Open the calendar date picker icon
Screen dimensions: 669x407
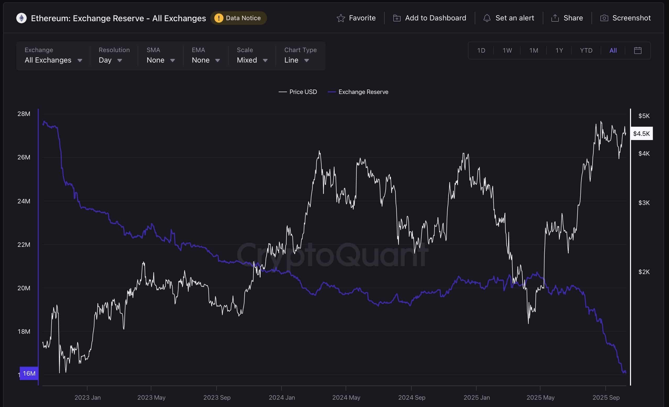(638, 51)
